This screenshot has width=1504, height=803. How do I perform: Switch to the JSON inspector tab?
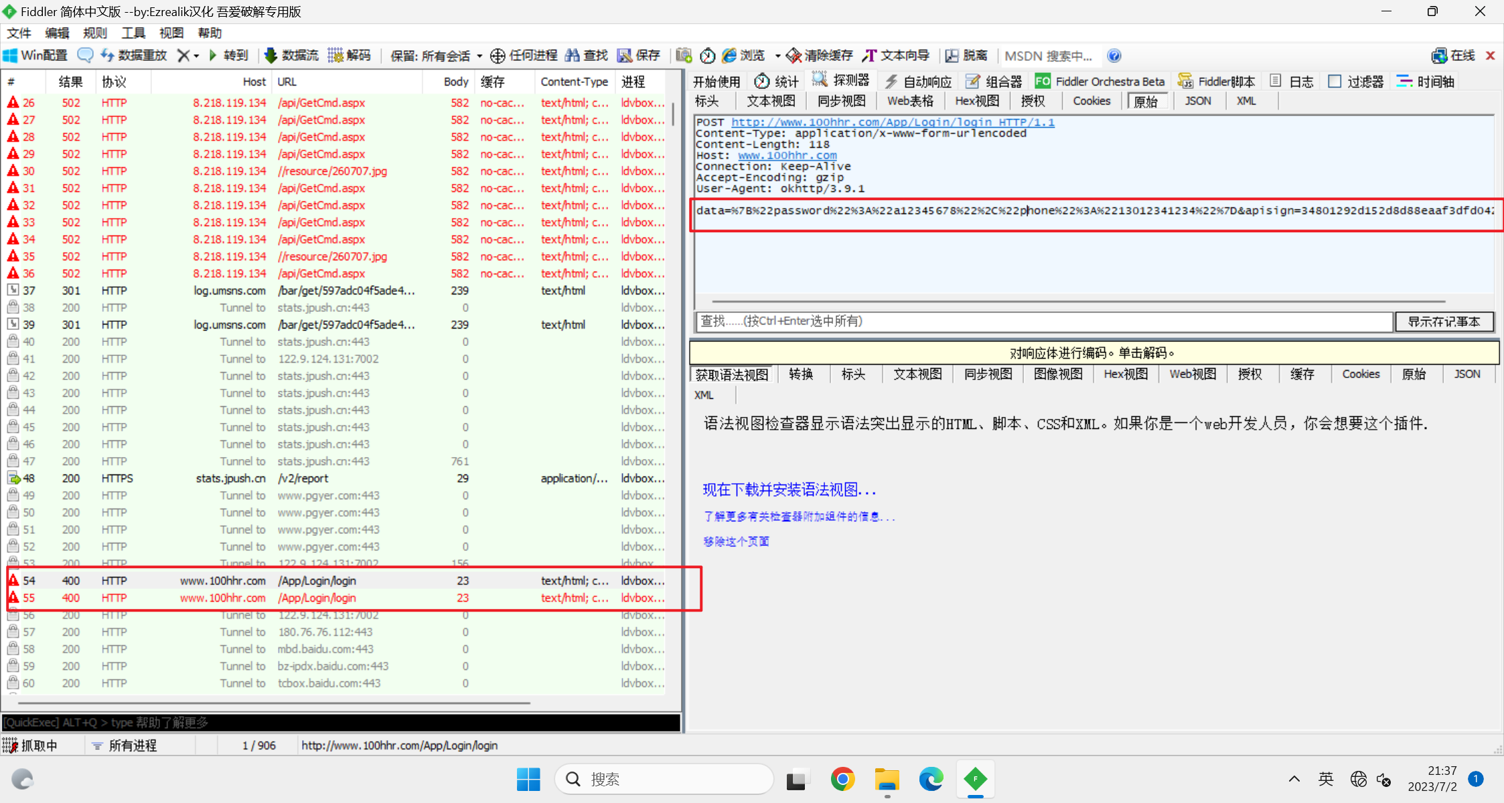tap(1197, 100)
